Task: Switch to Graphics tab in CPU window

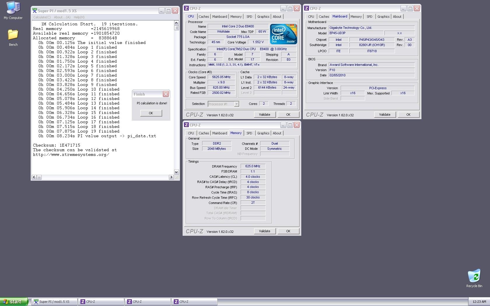Action: coord(263,17)
